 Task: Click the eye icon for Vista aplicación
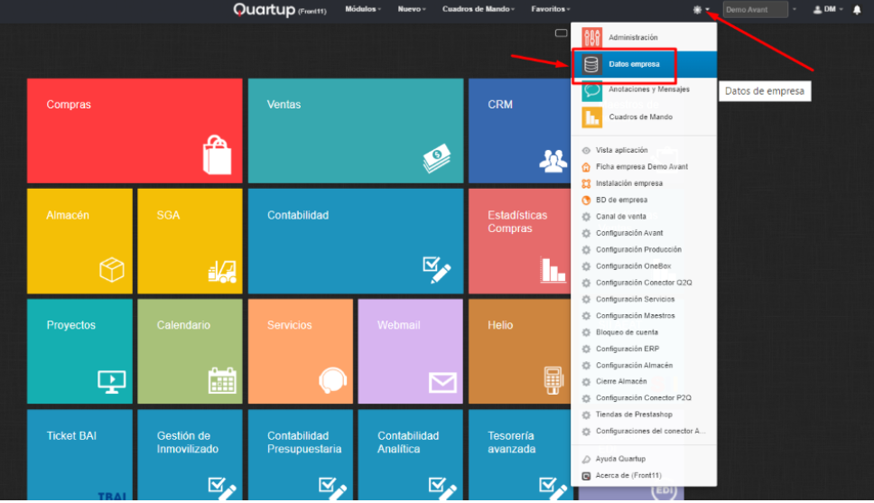point(586,150)
